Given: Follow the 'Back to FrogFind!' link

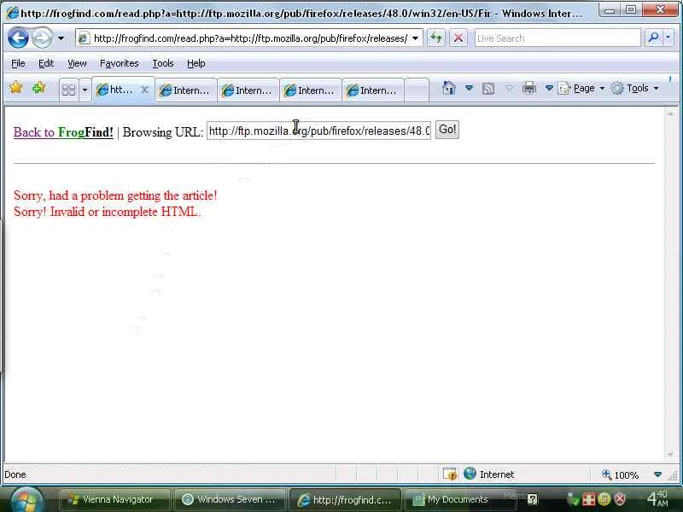Looking at the screenshot, I should coord(63,132).
